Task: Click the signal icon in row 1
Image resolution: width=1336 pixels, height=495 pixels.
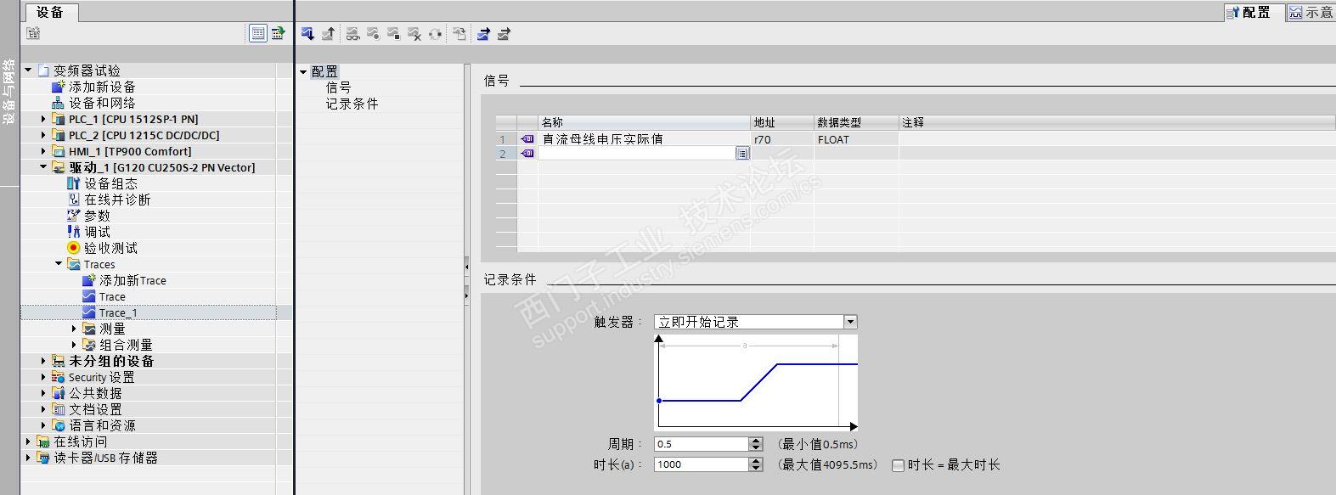Action: tap(527, 139)
